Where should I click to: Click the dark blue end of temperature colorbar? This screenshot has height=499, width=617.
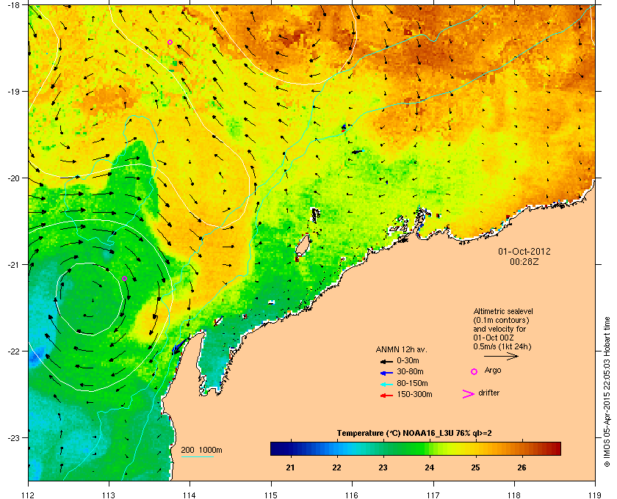coord(275,448)
